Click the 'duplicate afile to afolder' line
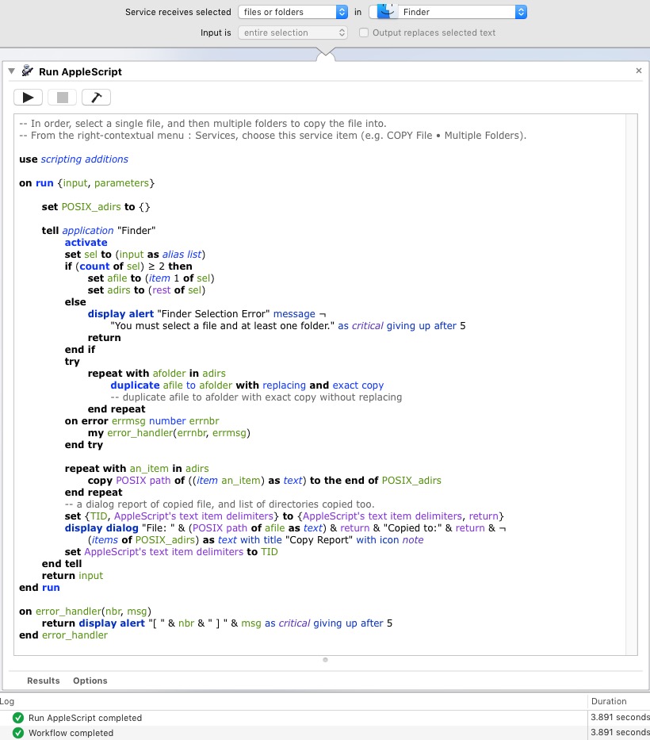This screenshot has height=740, width=650. (x=247, y=385)
